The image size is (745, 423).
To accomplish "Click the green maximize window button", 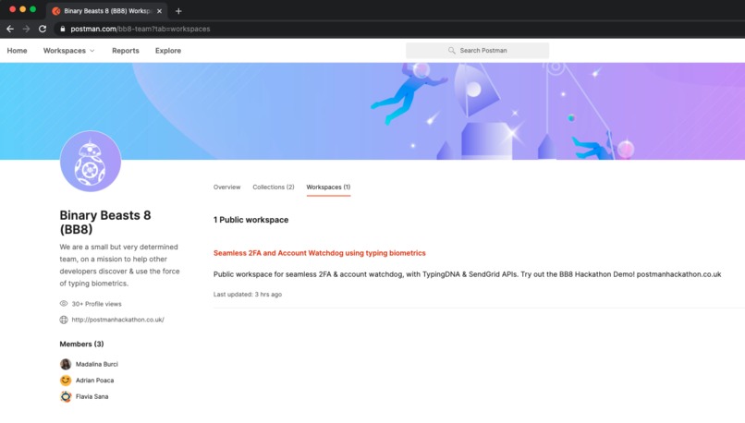I will point(32,9).
